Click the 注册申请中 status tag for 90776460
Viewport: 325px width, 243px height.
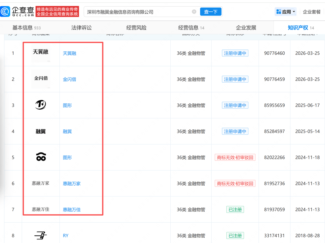235,53
